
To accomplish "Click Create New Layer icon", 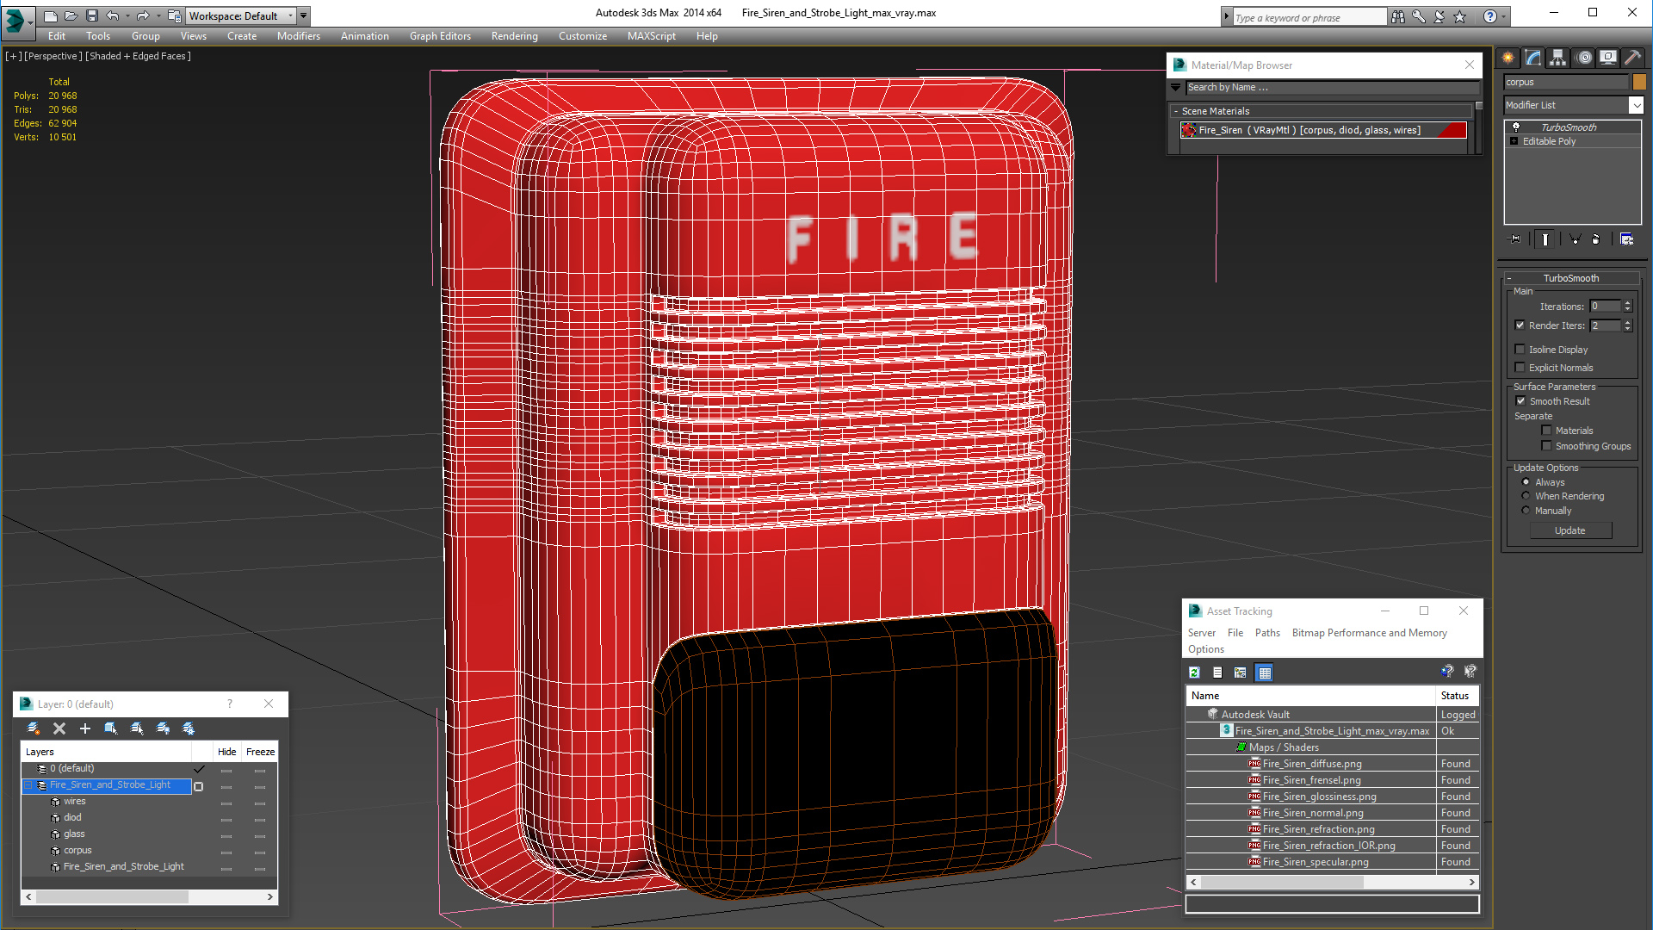I will (x=34, y=728).
